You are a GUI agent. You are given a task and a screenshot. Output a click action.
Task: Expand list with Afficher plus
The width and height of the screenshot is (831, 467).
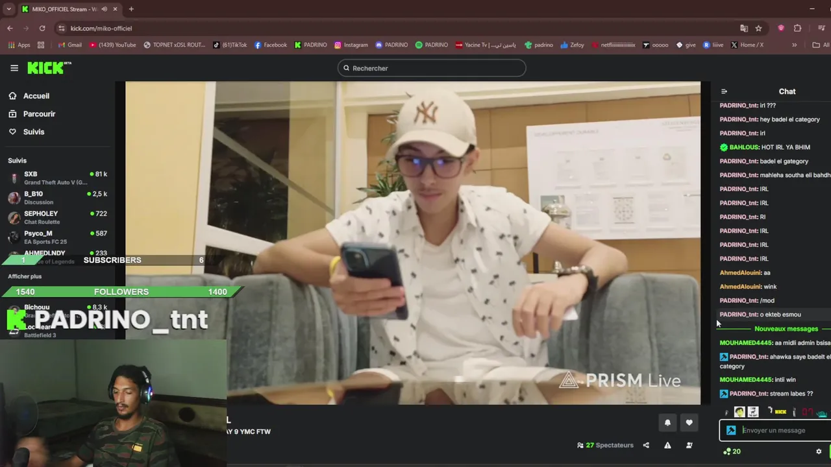[25, 276]
